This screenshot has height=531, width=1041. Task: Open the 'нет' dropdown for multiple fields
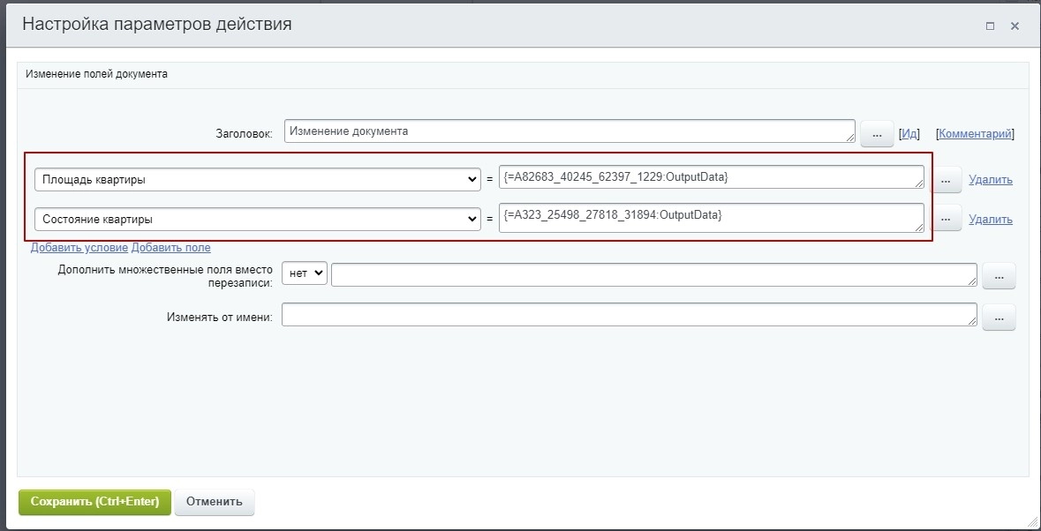305,273
